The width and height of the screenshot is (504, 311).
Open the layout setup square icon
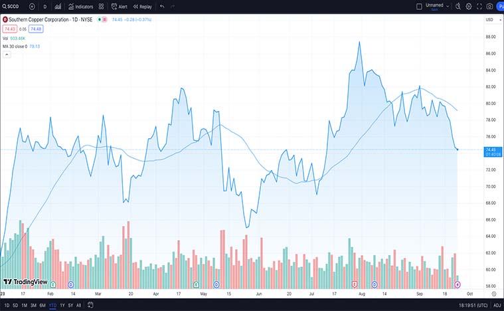tap(419, 7)
